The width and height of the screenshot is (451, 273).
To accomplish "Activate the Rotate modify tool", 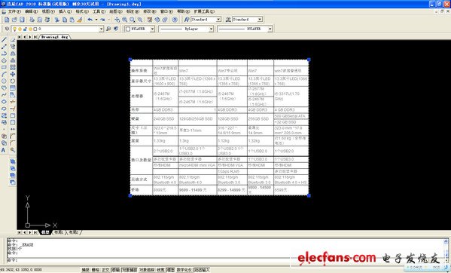I will tap(13, 81).
